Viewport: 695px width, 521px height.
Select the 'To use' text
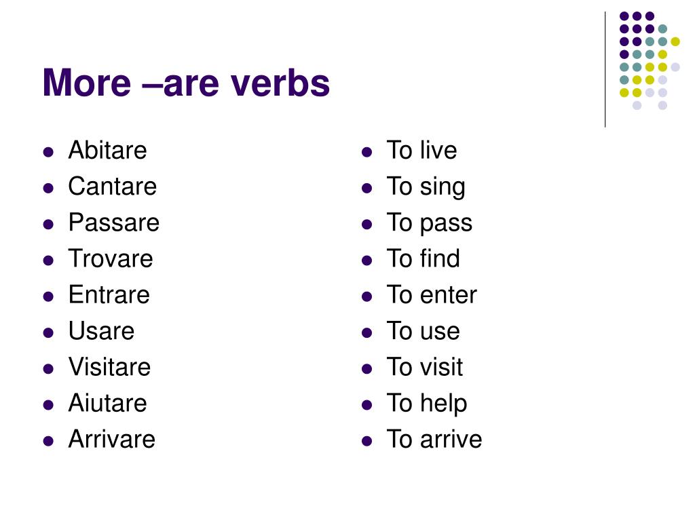(424, 331)
